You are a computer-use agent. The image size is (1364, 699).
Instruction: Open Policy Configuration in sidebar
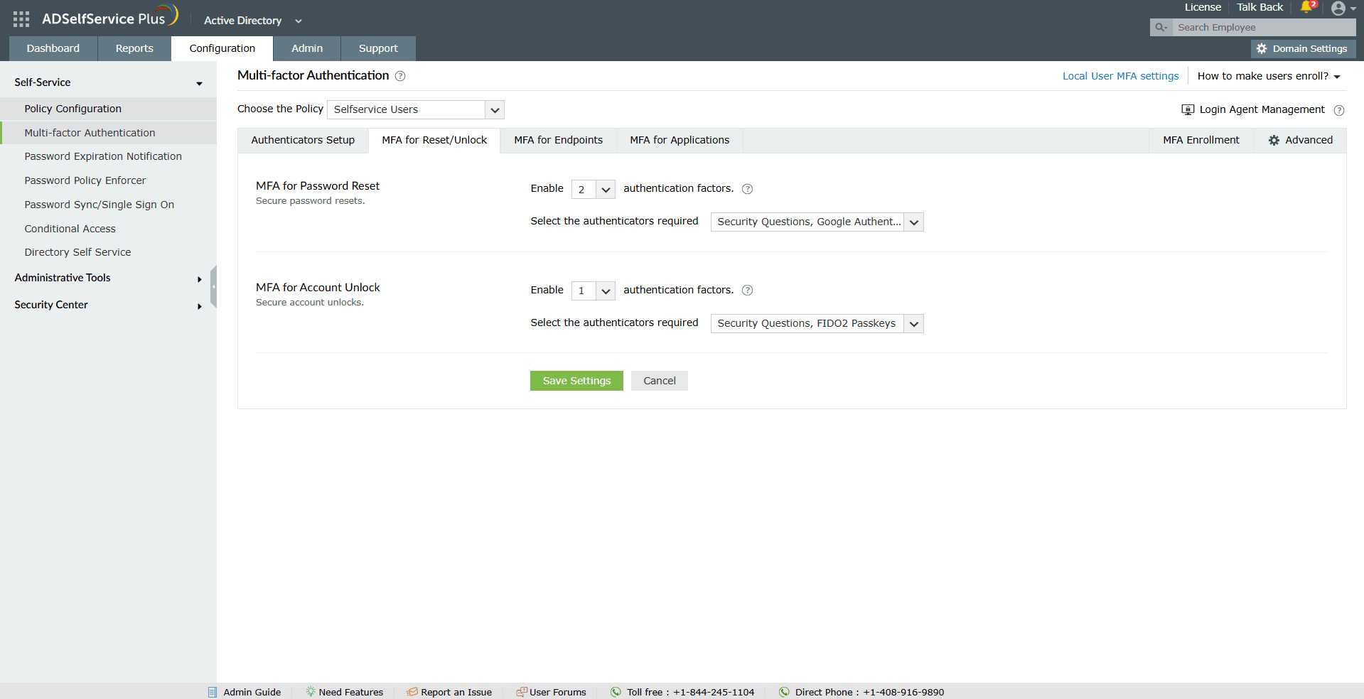(108, 109)
